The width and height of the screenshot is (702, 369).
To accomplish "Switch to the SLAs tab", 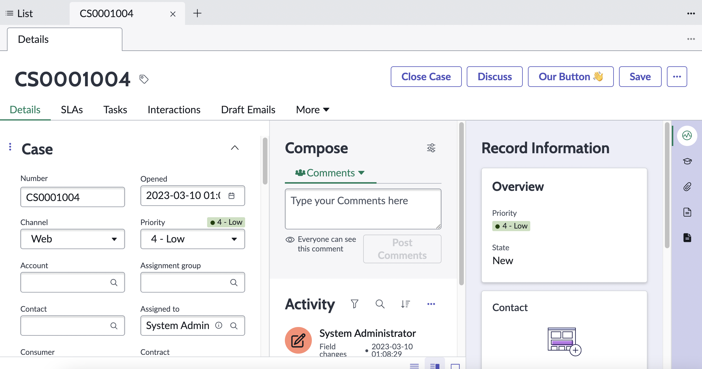I will click(72, 110).
